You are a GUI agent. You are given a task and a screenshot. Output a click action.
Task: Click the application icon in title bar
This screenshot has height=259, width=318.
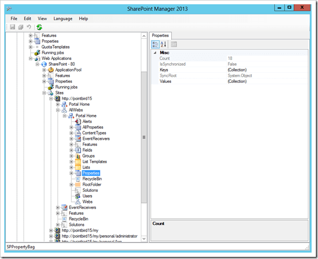coord(9,9)
